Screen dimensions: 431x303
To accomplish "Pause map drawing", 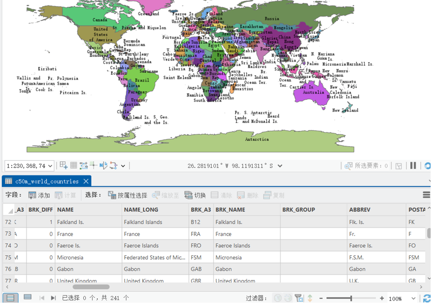I will pyautogui.click(x=413, y=166).
